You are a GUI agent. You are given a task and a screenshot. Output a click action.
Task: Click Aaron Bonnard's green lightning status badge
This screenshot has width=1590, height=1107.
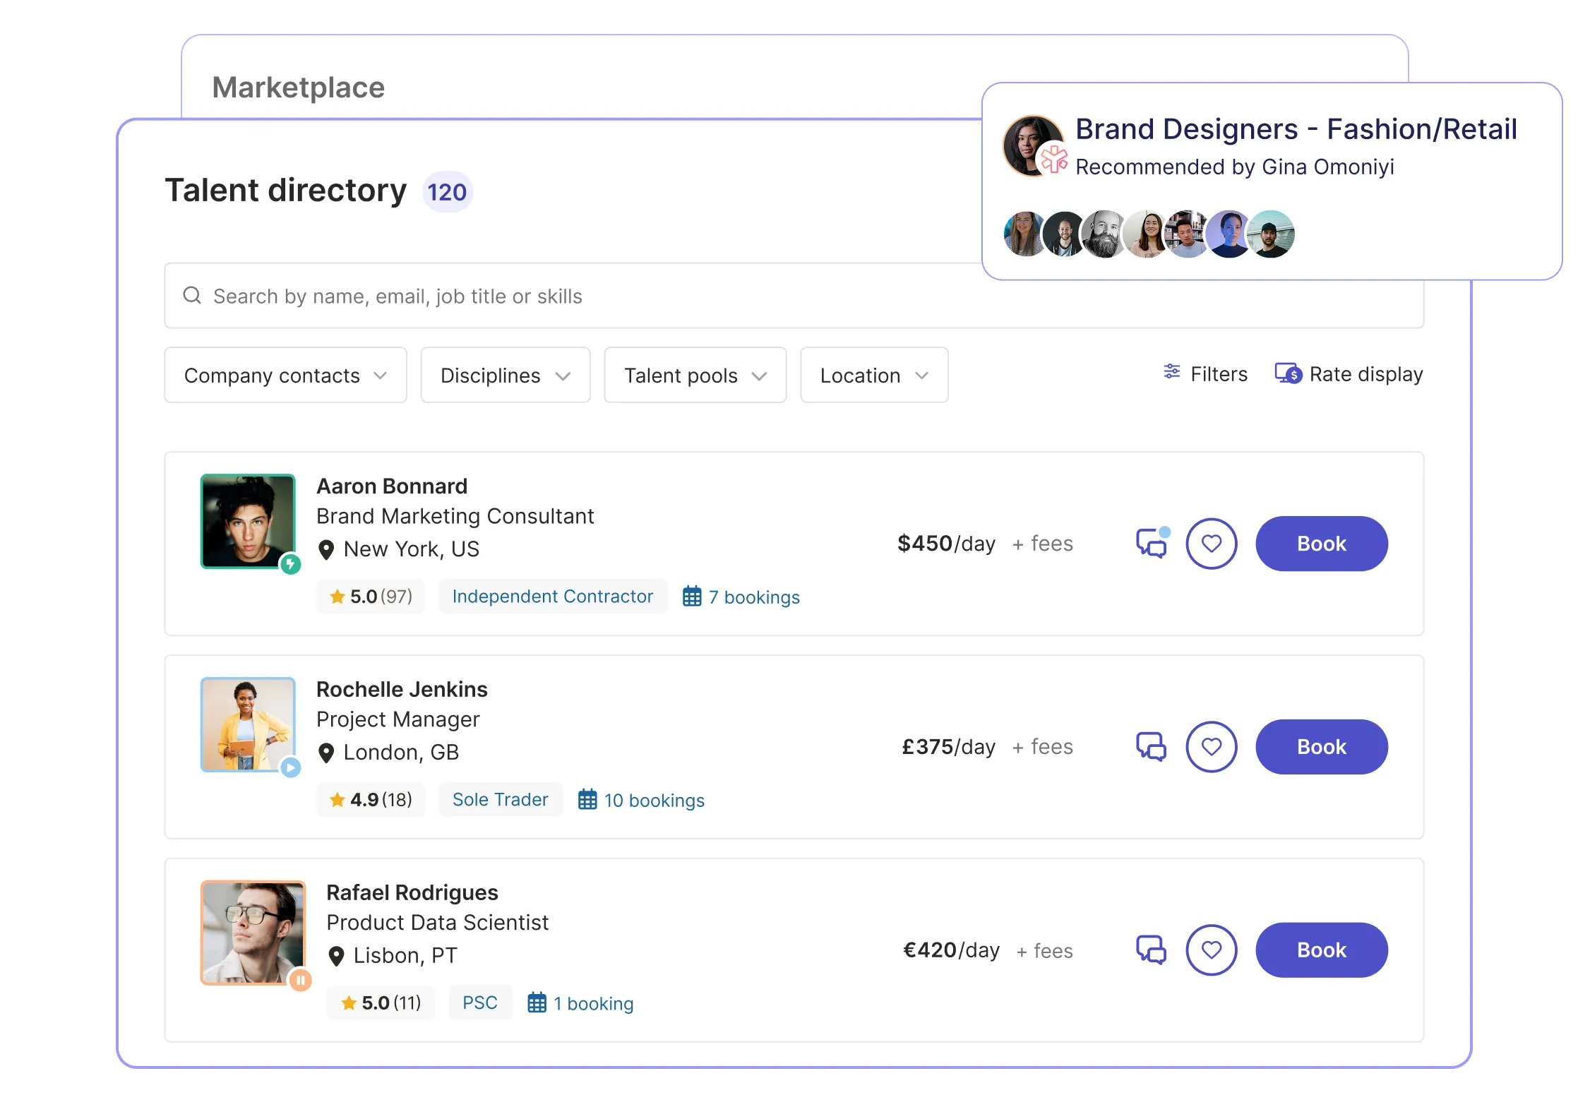pyautogui.click(x=290, y=564)
